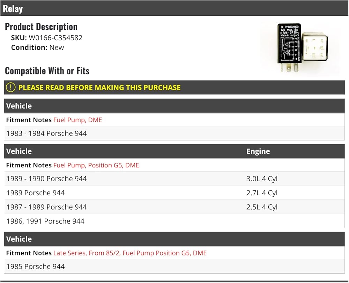The image size is (349, 283).
Task: Click the Fuel Pump, Position G5, DME note
Action: 96,165
